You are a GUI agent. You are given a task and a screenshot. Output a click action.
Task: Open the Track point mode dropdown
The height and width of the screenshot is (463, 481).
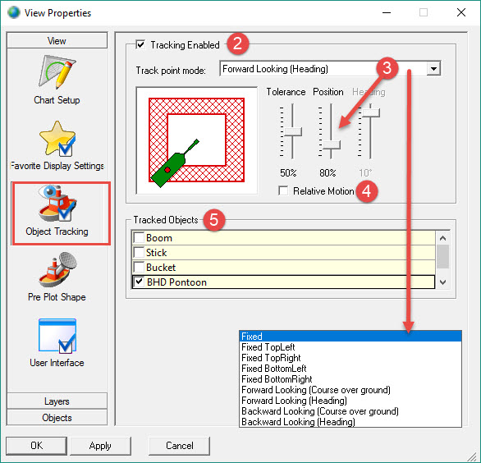(x=433, y=68)
